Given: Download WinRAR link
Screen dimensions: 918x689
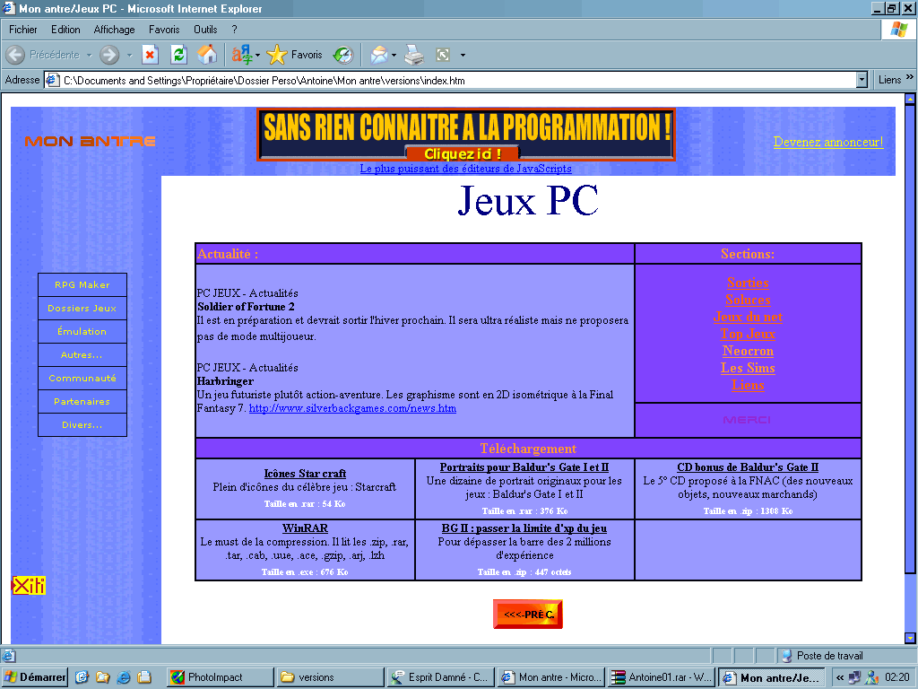Looking at the screenshot, I should coord(305,528).
